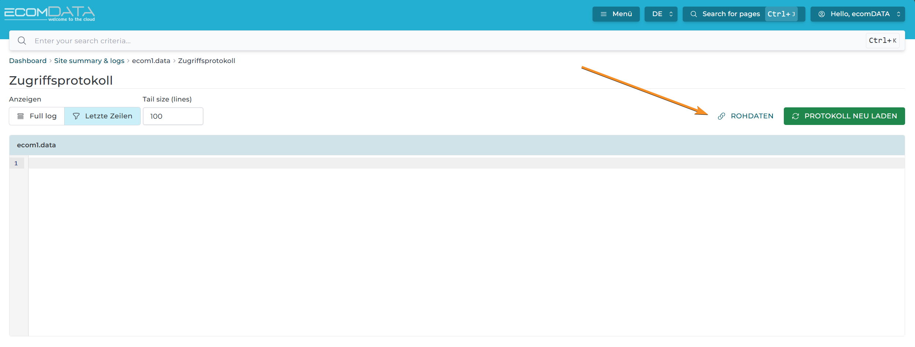
Task: Click the funnel icon on Letzte Zeilen
Action: tap(76, 116)
